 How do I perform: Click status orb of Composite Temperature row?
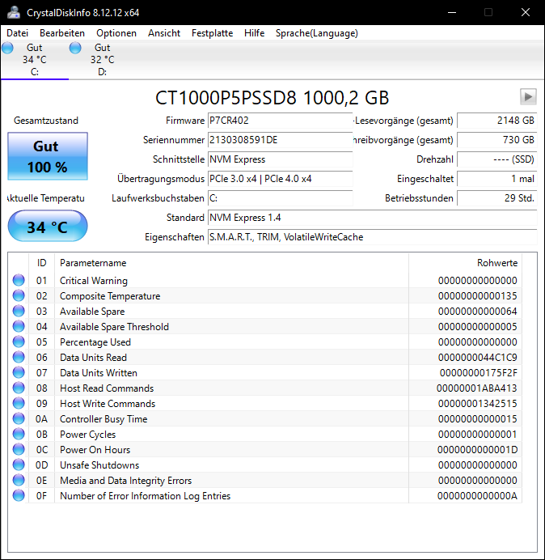pos(19,295)
